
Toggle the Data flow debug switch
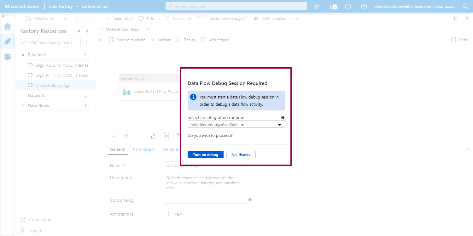(205, 19)
